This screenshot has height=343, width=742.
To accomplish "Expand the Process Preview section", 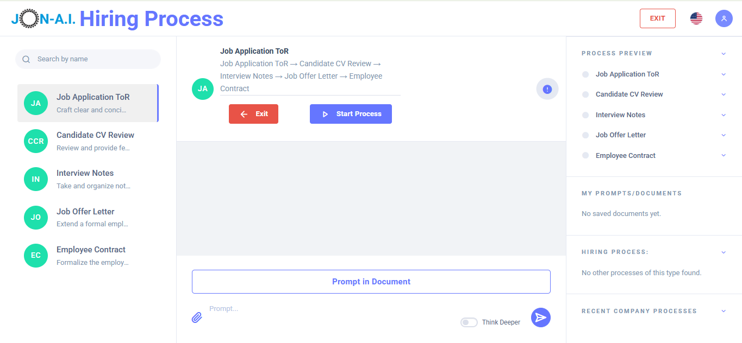I will pos(723,53).
